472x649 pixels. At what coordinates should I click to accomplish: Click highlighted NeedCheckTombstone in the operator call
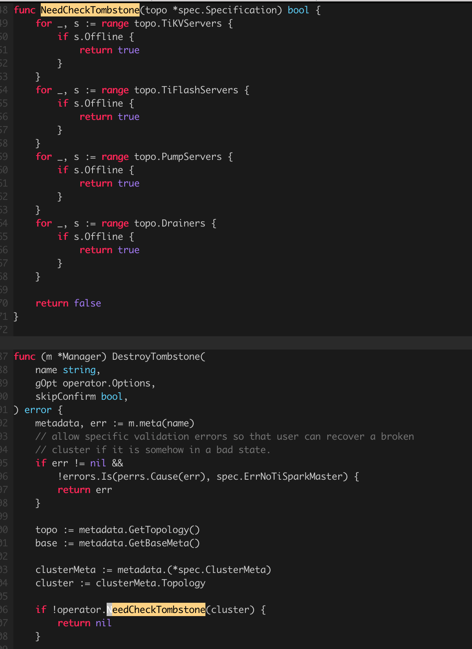pos(156,610)
